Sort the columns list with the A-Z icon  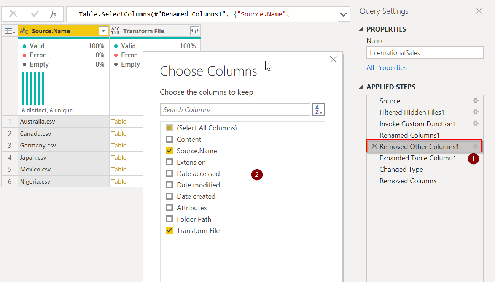(x=318, y=109)
